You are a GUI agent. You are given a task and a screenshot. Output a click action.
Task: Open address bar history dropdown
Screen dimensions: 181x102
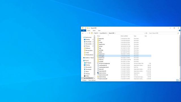point(145,33)
